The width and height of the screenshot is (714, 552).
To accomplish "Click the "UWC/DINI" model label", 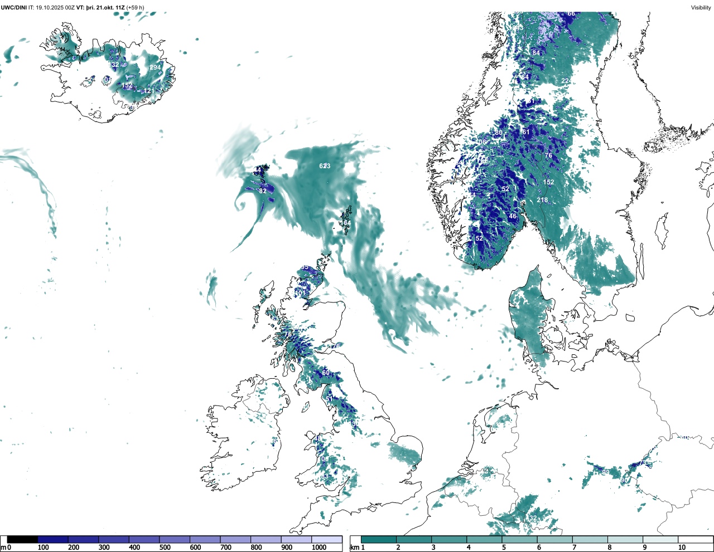I will pos(14,8).
